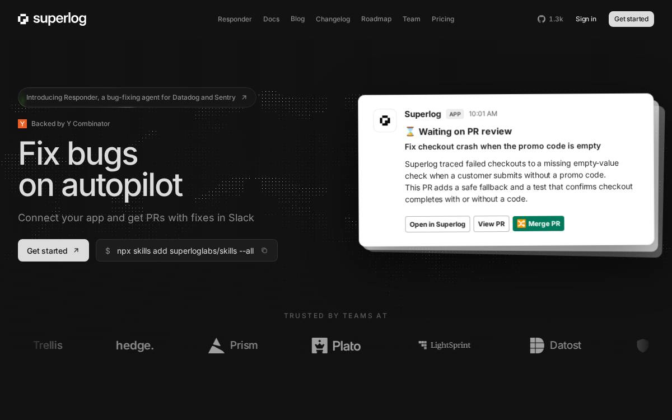Go to the Blog page

(297, 19)
